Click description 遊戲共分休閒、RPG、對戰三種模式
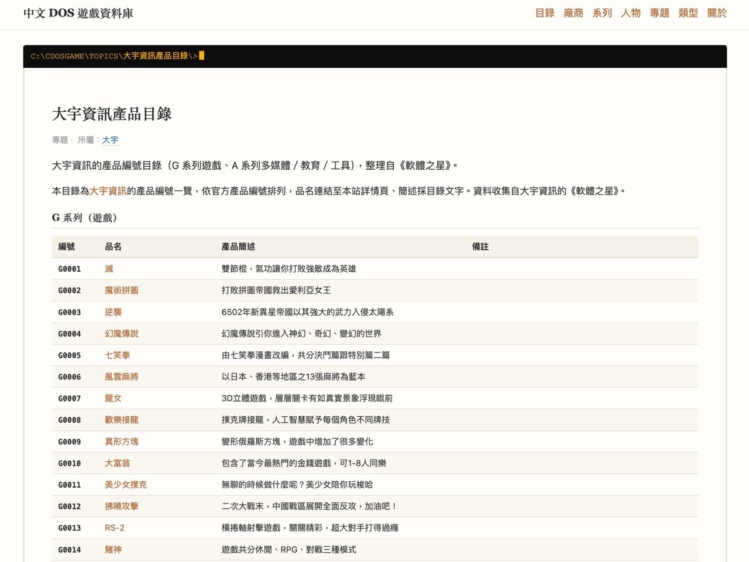 288,550
